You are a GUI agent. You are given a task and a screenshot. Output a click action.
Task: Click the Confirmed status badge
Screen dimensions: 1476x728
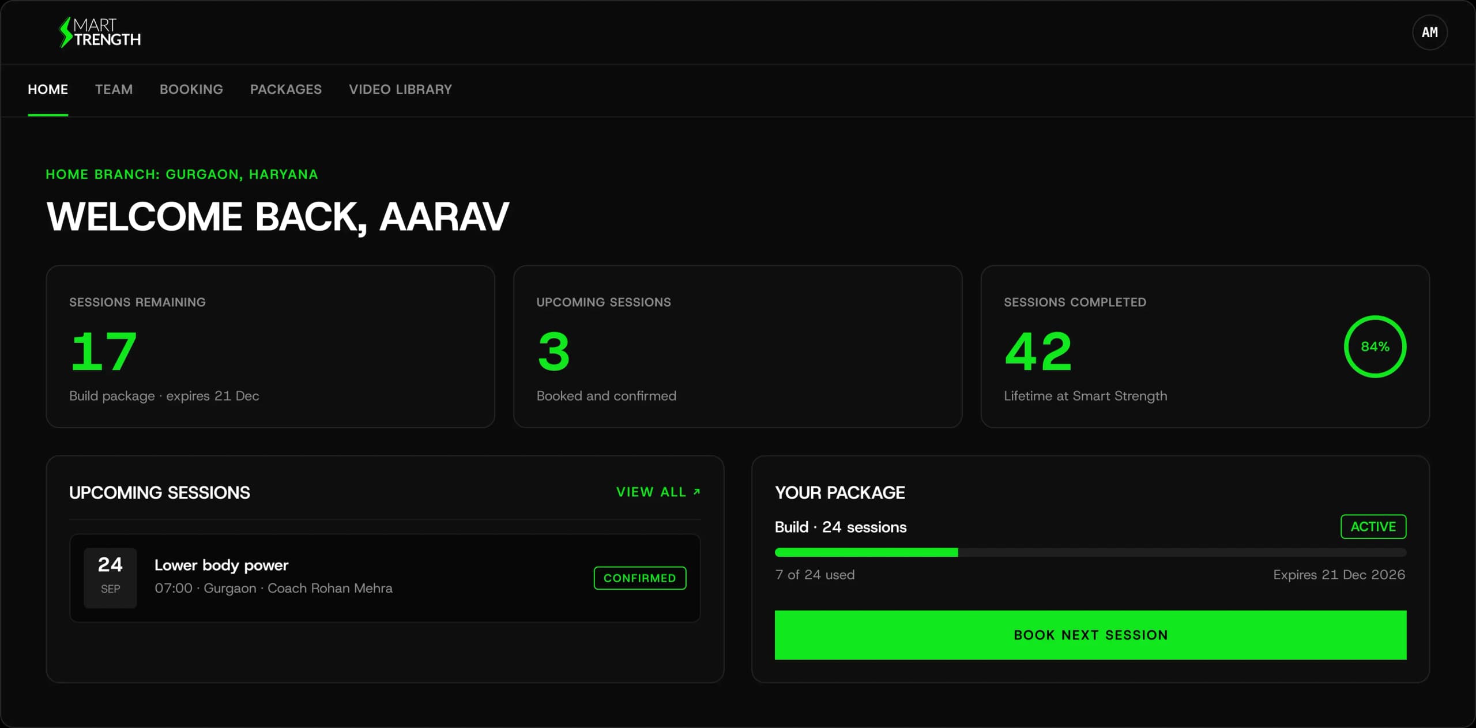(x=639, y=578)
